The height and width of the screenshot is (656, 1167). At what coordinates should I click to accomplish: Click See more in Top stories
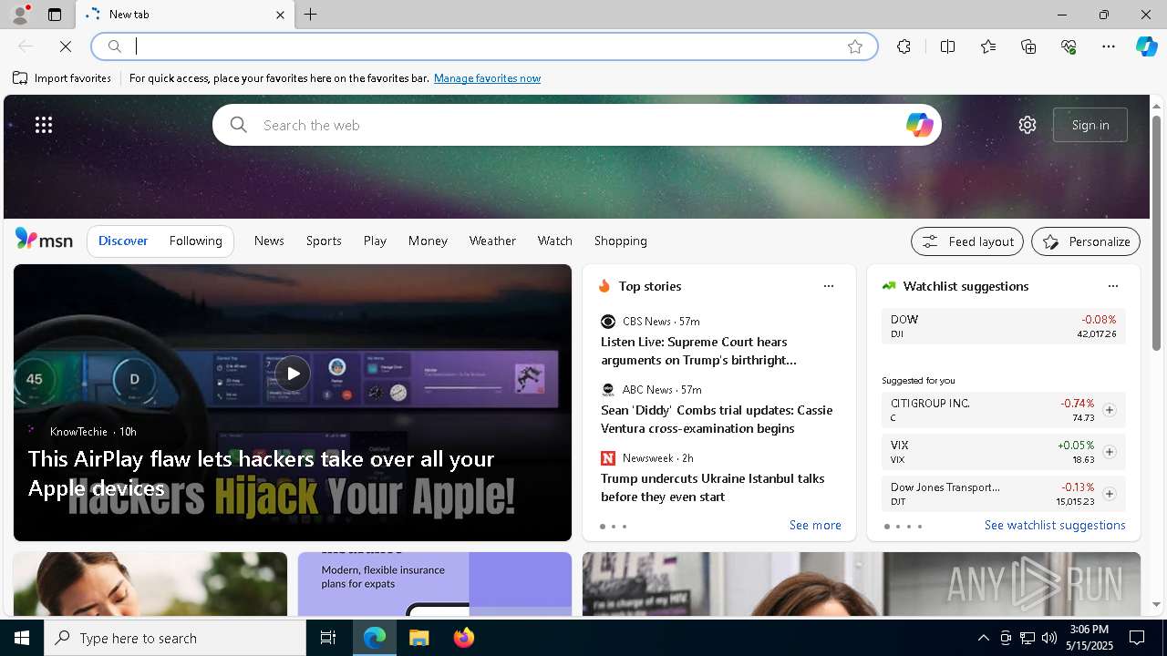(815, 525)
